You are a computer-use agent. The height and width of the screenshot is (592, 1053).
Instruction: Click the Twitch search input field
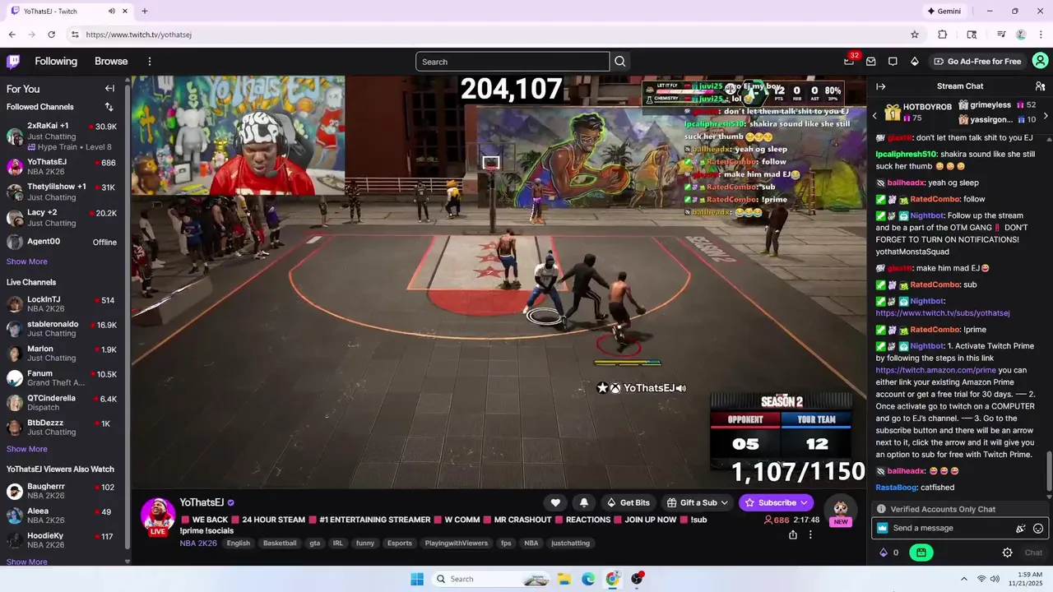pyautogui.click(x=513, y=62)
